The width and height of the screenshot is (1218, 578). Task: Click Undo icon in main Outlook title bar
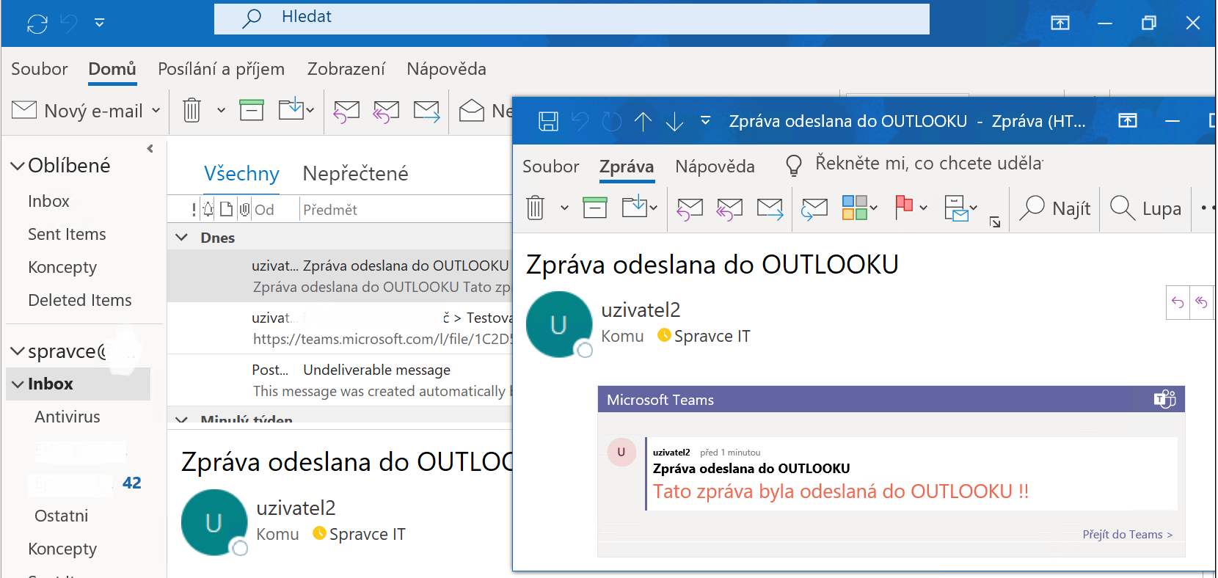(69, 23)
